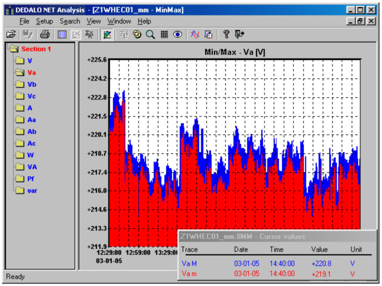
Task: Toggle the eye visibility icon
Action: point(178,35)
